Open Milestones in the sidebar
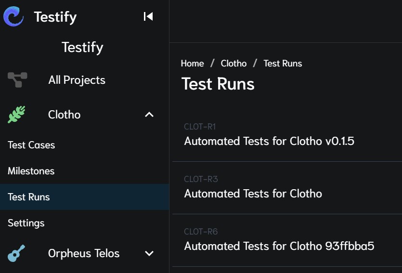Screen dimensions: 402x273 31,171
